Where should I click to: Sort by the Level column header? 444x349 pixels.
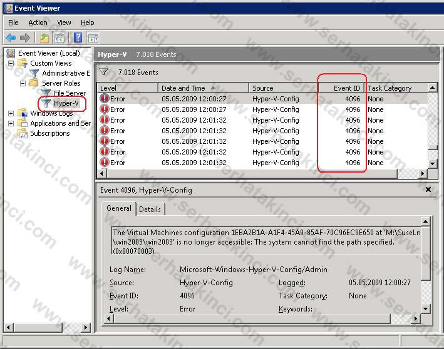(x=127, y=88)
